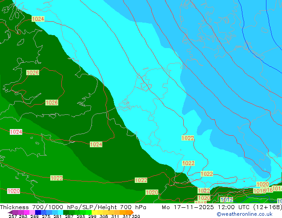Viewport: 282px width, 218px height.
Task: Click the cyan swatch above legend value 281
Action: click(x=60, y=212)
